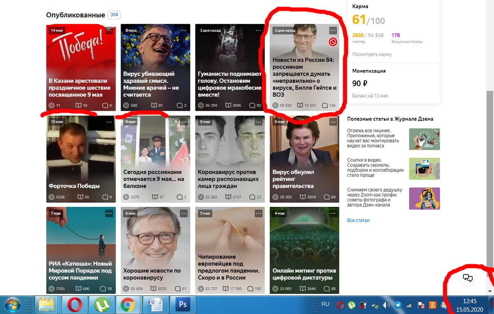Switch to Photoshop in the taskbar

point(182,305)
